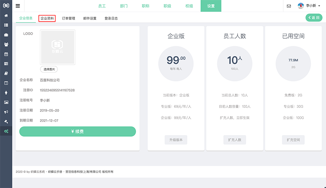This screenshot has height=188, width=326.
Task: Go to 员工 top menu
Action: pos(102,6)
